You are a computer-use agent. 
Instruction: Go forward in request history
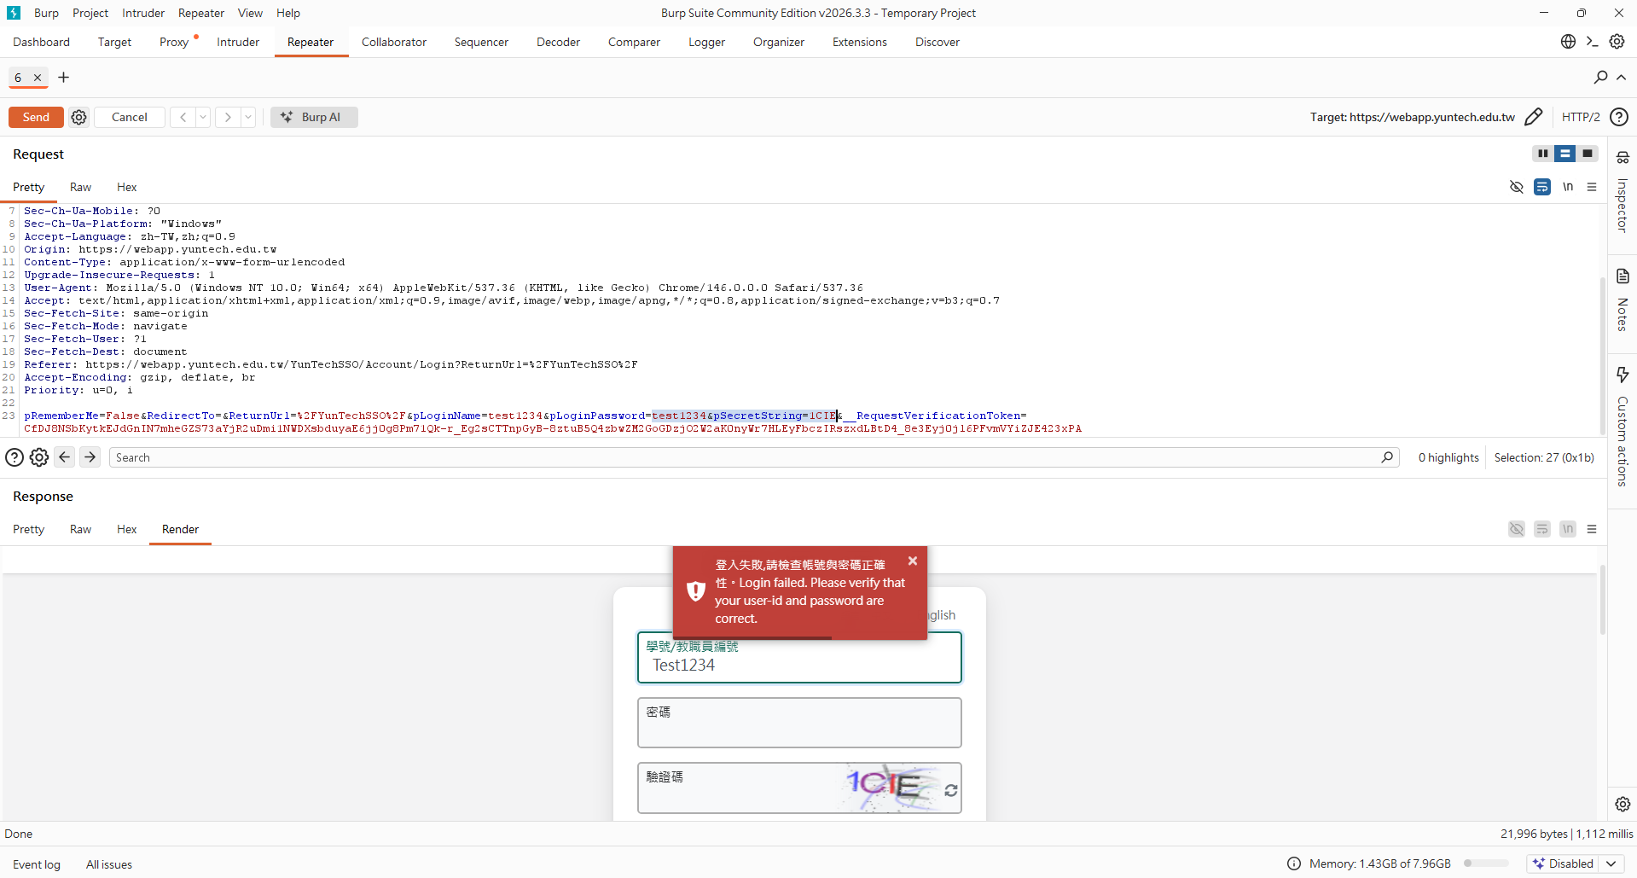[228, 117]
